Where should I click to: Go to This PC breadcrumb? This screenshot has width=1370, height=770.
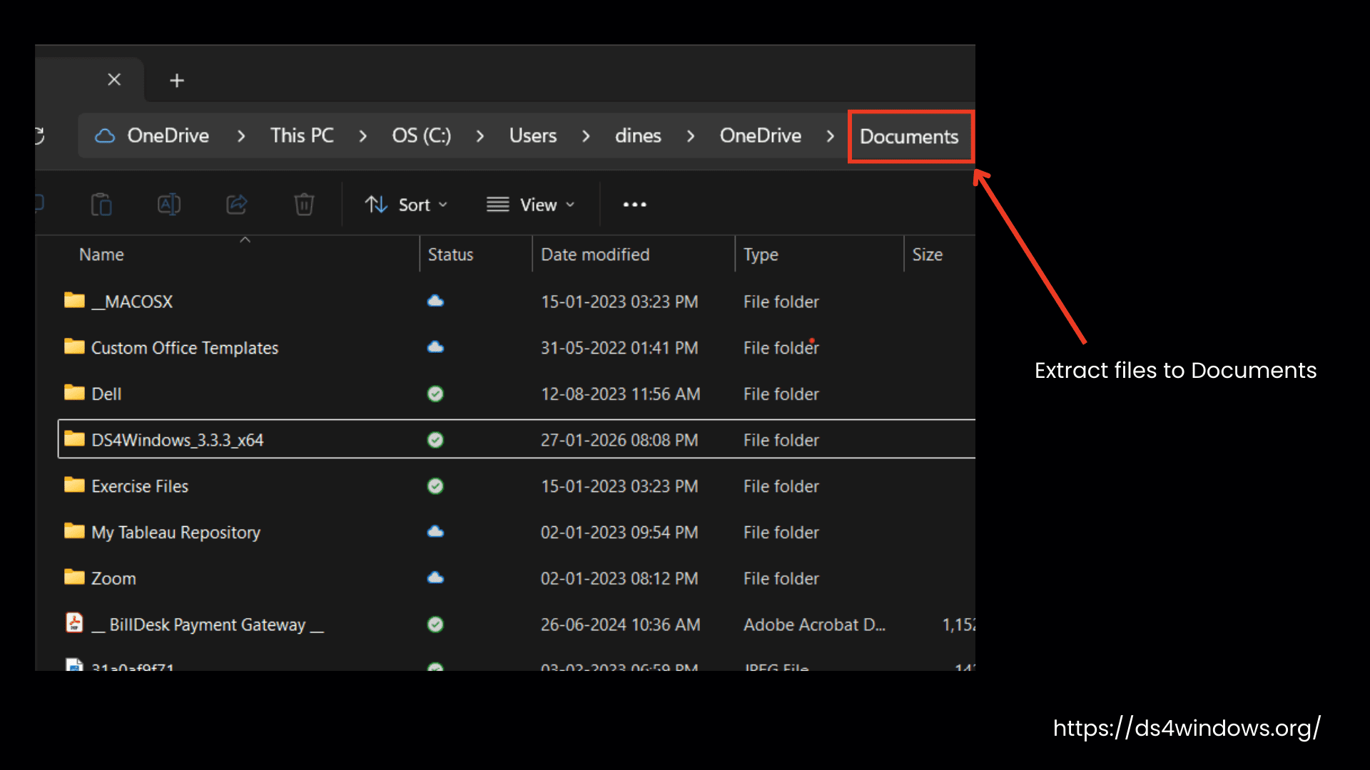point(302,135)
